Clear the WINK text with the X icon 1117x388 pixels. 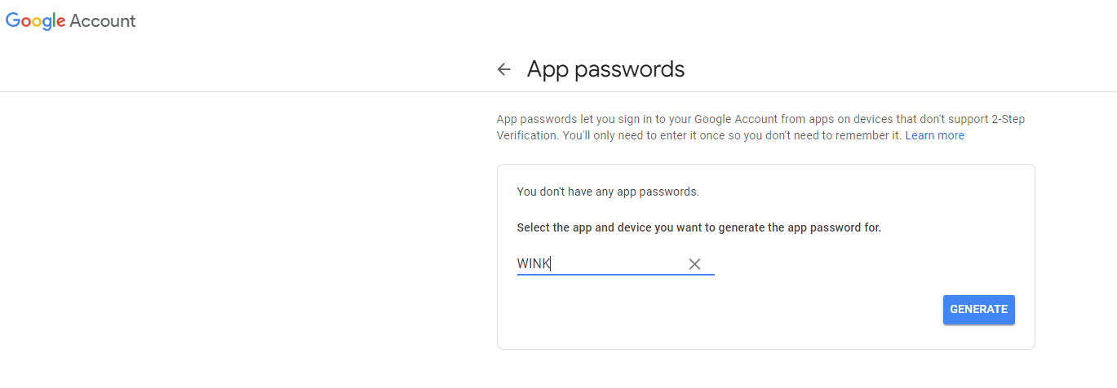click(x=694, y=264)
